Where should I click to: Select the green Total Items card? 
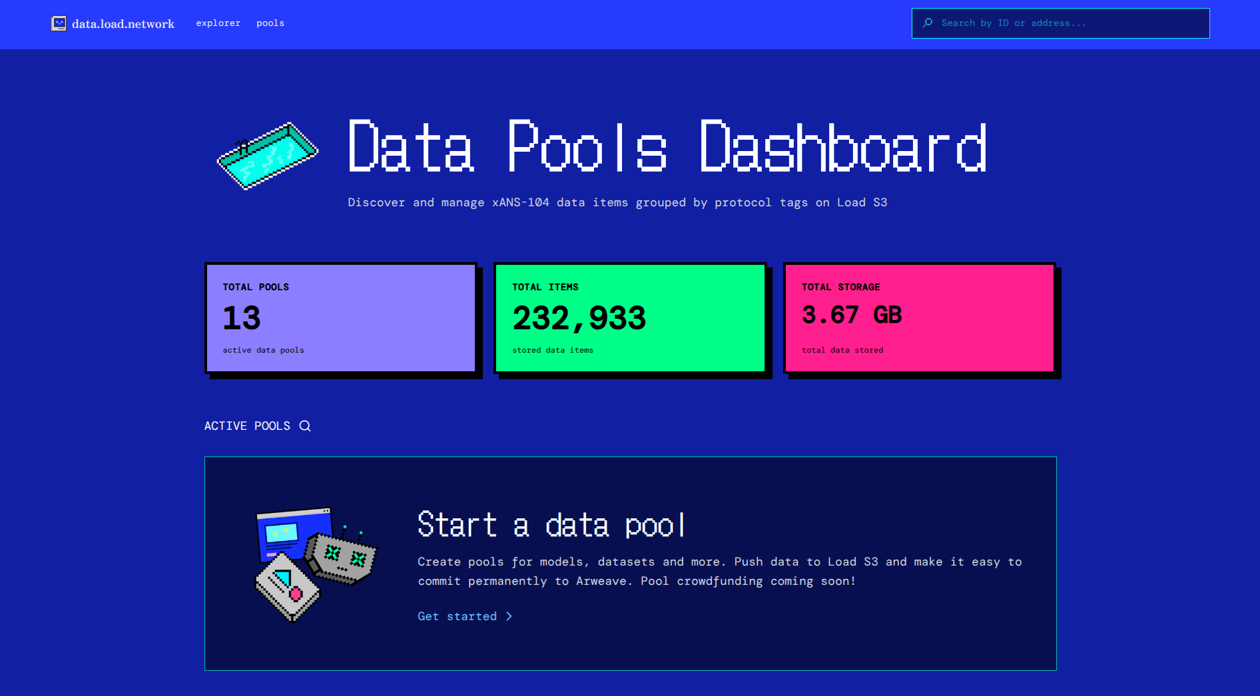point(630,318)
